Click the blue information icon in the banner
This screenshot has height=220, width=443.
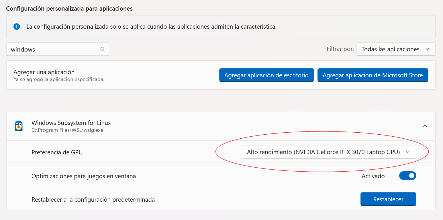tap(17, 27)
